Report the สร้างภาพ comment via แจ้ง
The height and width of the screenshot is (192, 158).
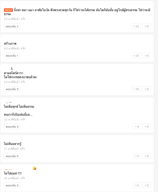click(23, 48)
